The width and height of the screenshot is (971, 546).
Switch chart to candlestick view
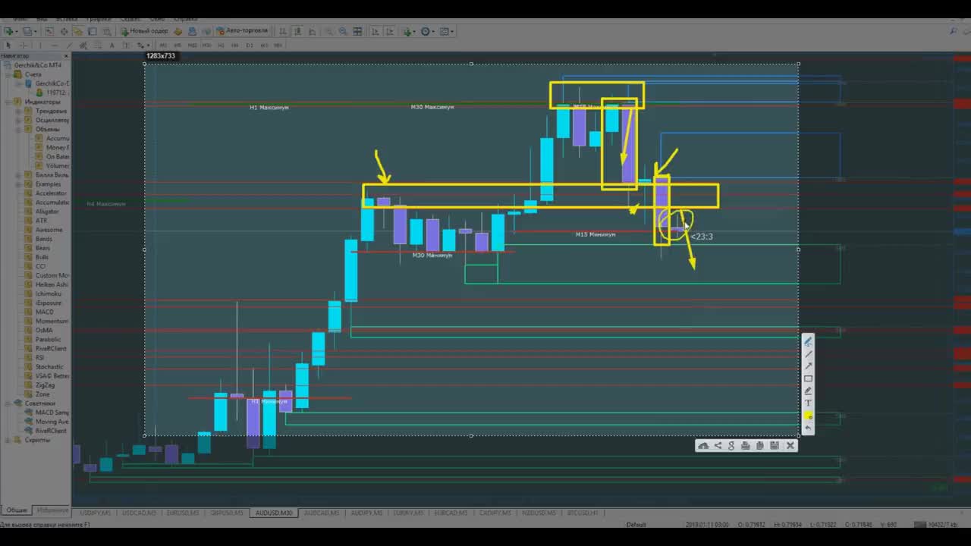point(297,31)
